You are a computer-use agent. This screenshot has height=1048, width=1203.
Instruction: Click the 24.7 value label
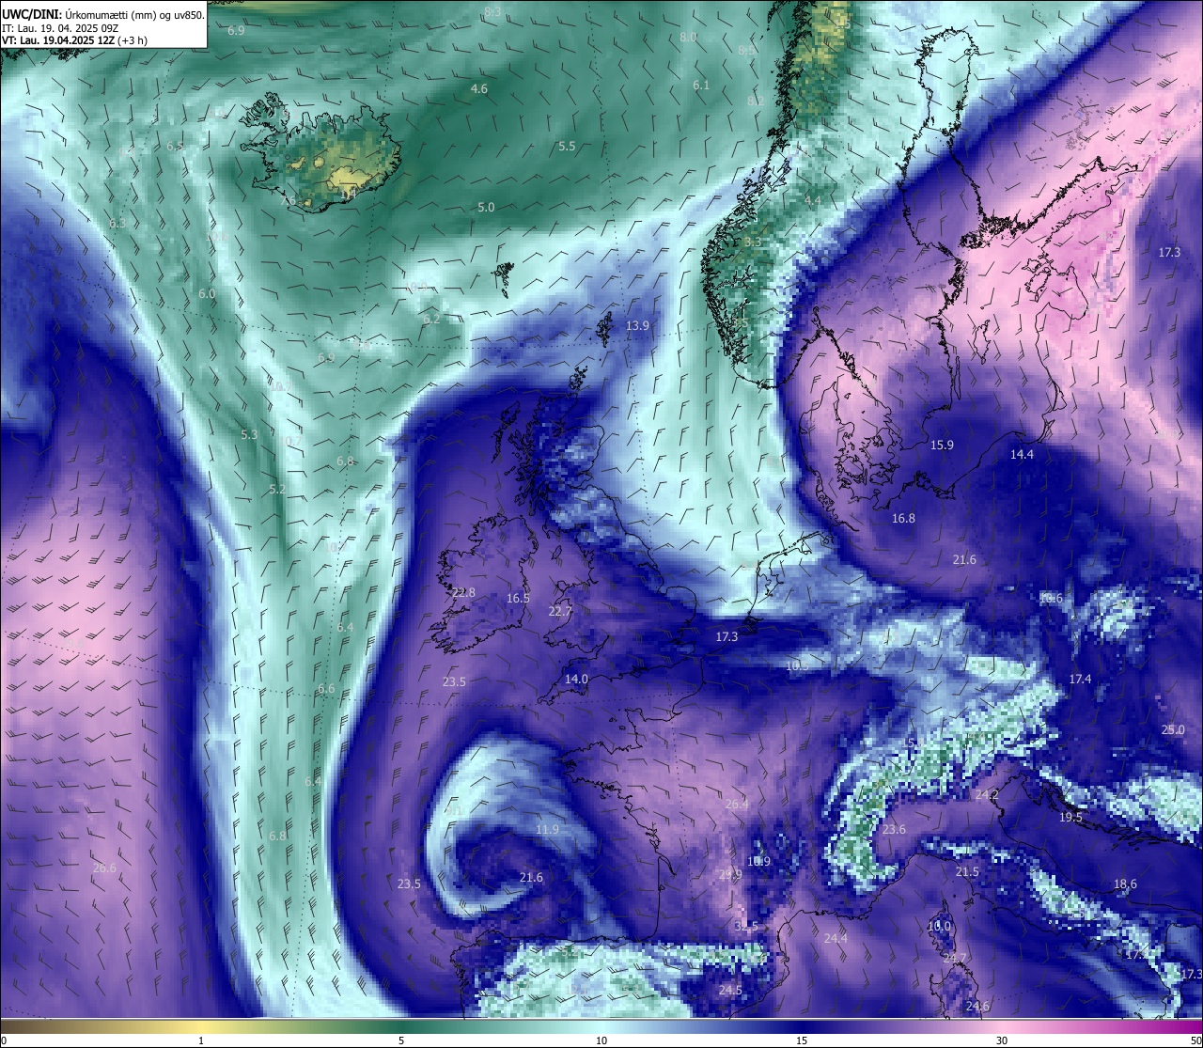tap(955, 958)
